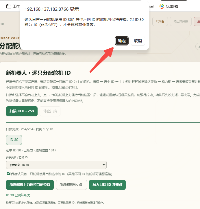Viewport: 200px width, 209px height.
Task: Open the 右髋转向 · ID 10 dropdown
Action: coord(56,165)
